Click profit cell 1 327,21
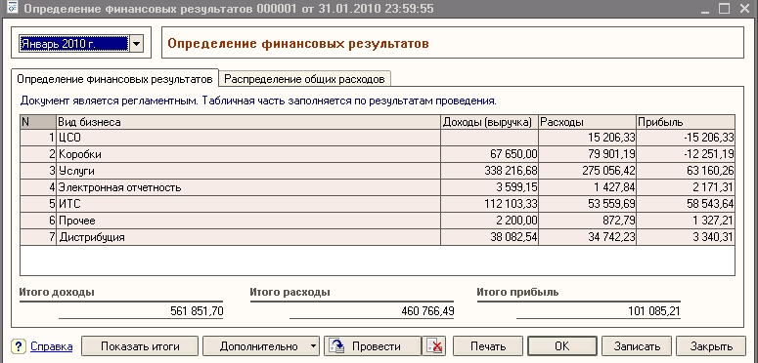Screen dimensions: 758x363 point(686,221)
